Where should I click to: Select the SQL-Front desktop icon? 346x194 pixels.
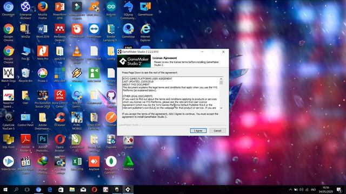[9, 141]
